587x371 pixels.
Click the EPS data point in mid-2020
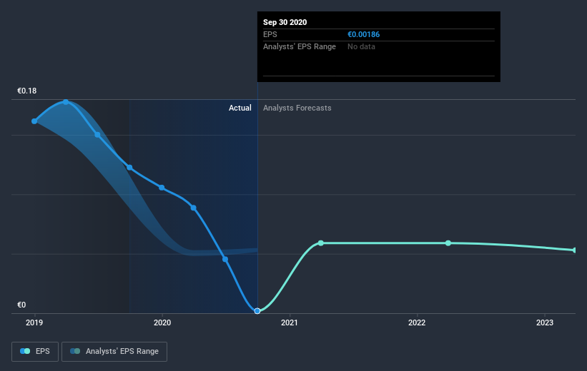point(225,259)
